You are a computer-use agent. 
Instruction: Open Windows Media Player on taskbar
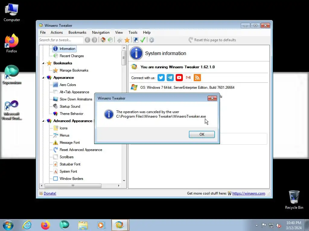click(x=101, y=225)
